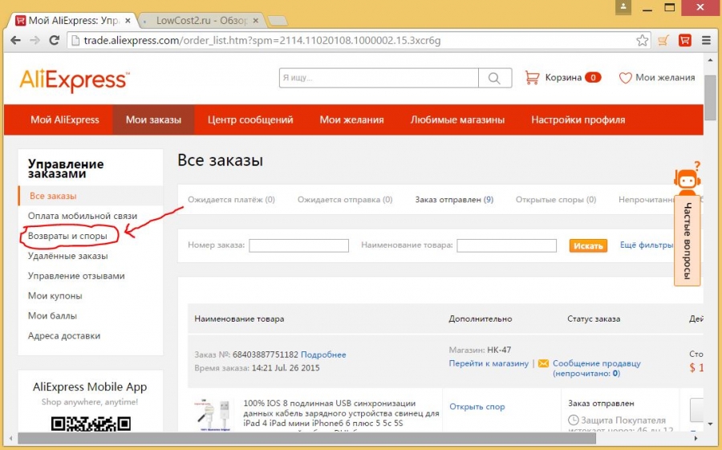Click the envelope message icon

[x=543, y=363]
